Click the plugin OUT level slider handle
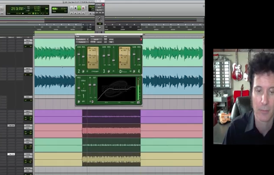 (x=95, y=85)
